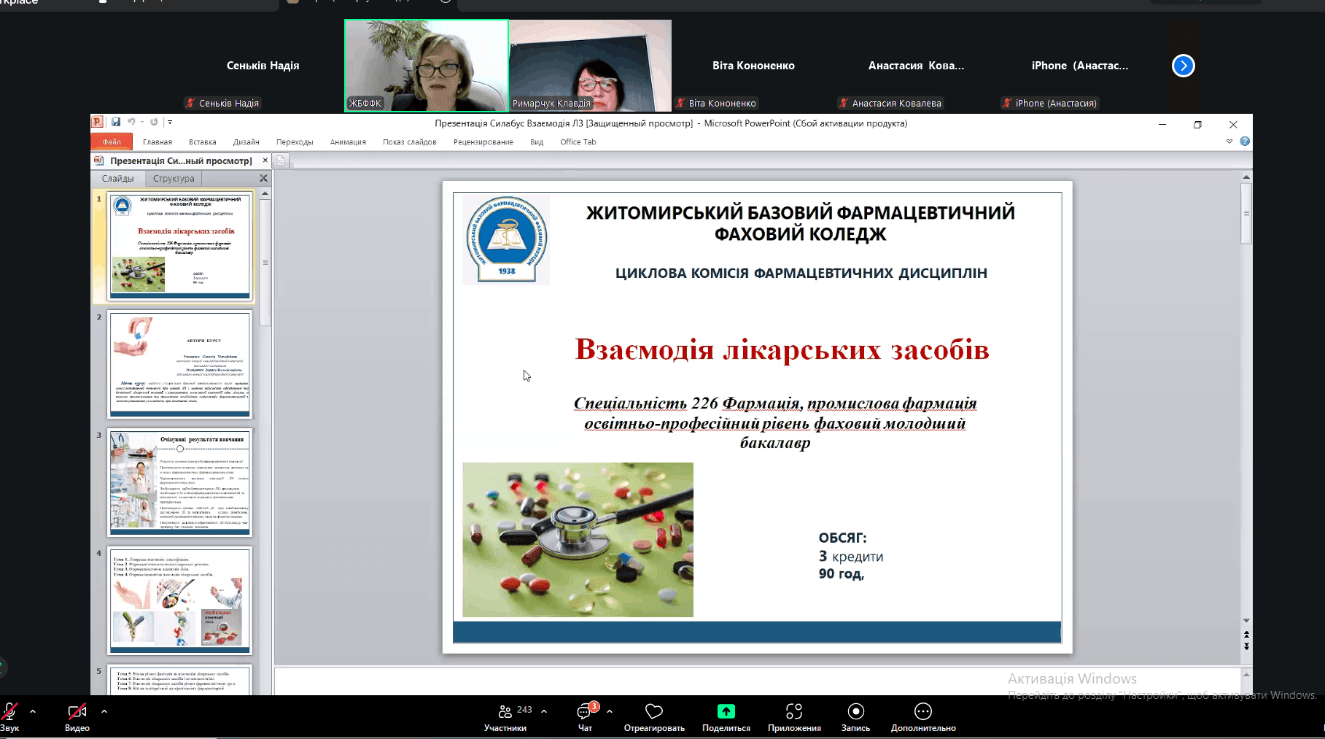Open audio options arrow next to Звук

click(33, 711)
